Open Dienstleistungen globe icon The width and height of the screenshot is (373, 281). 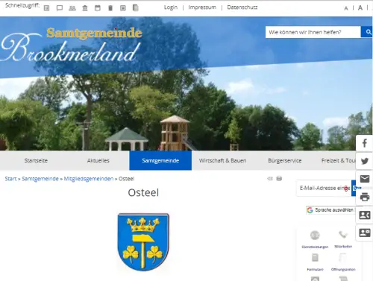coord(315,235)
